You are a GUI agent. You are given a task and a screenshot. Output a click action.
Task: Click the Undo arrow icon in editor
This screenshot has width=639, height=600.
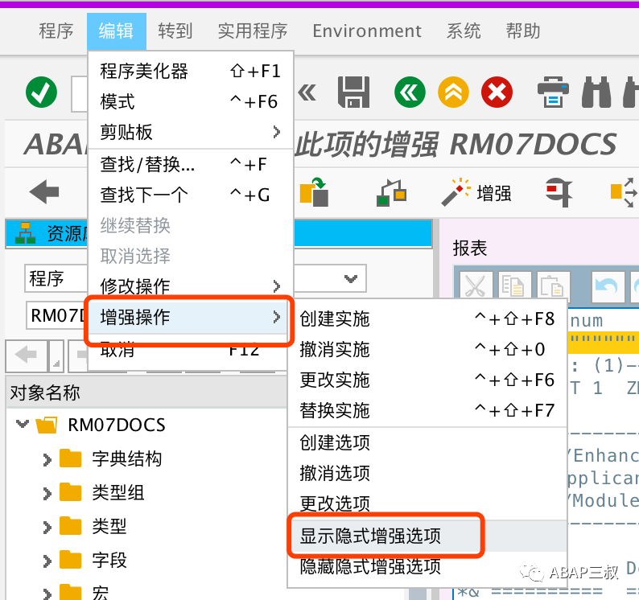click(608, 286)
